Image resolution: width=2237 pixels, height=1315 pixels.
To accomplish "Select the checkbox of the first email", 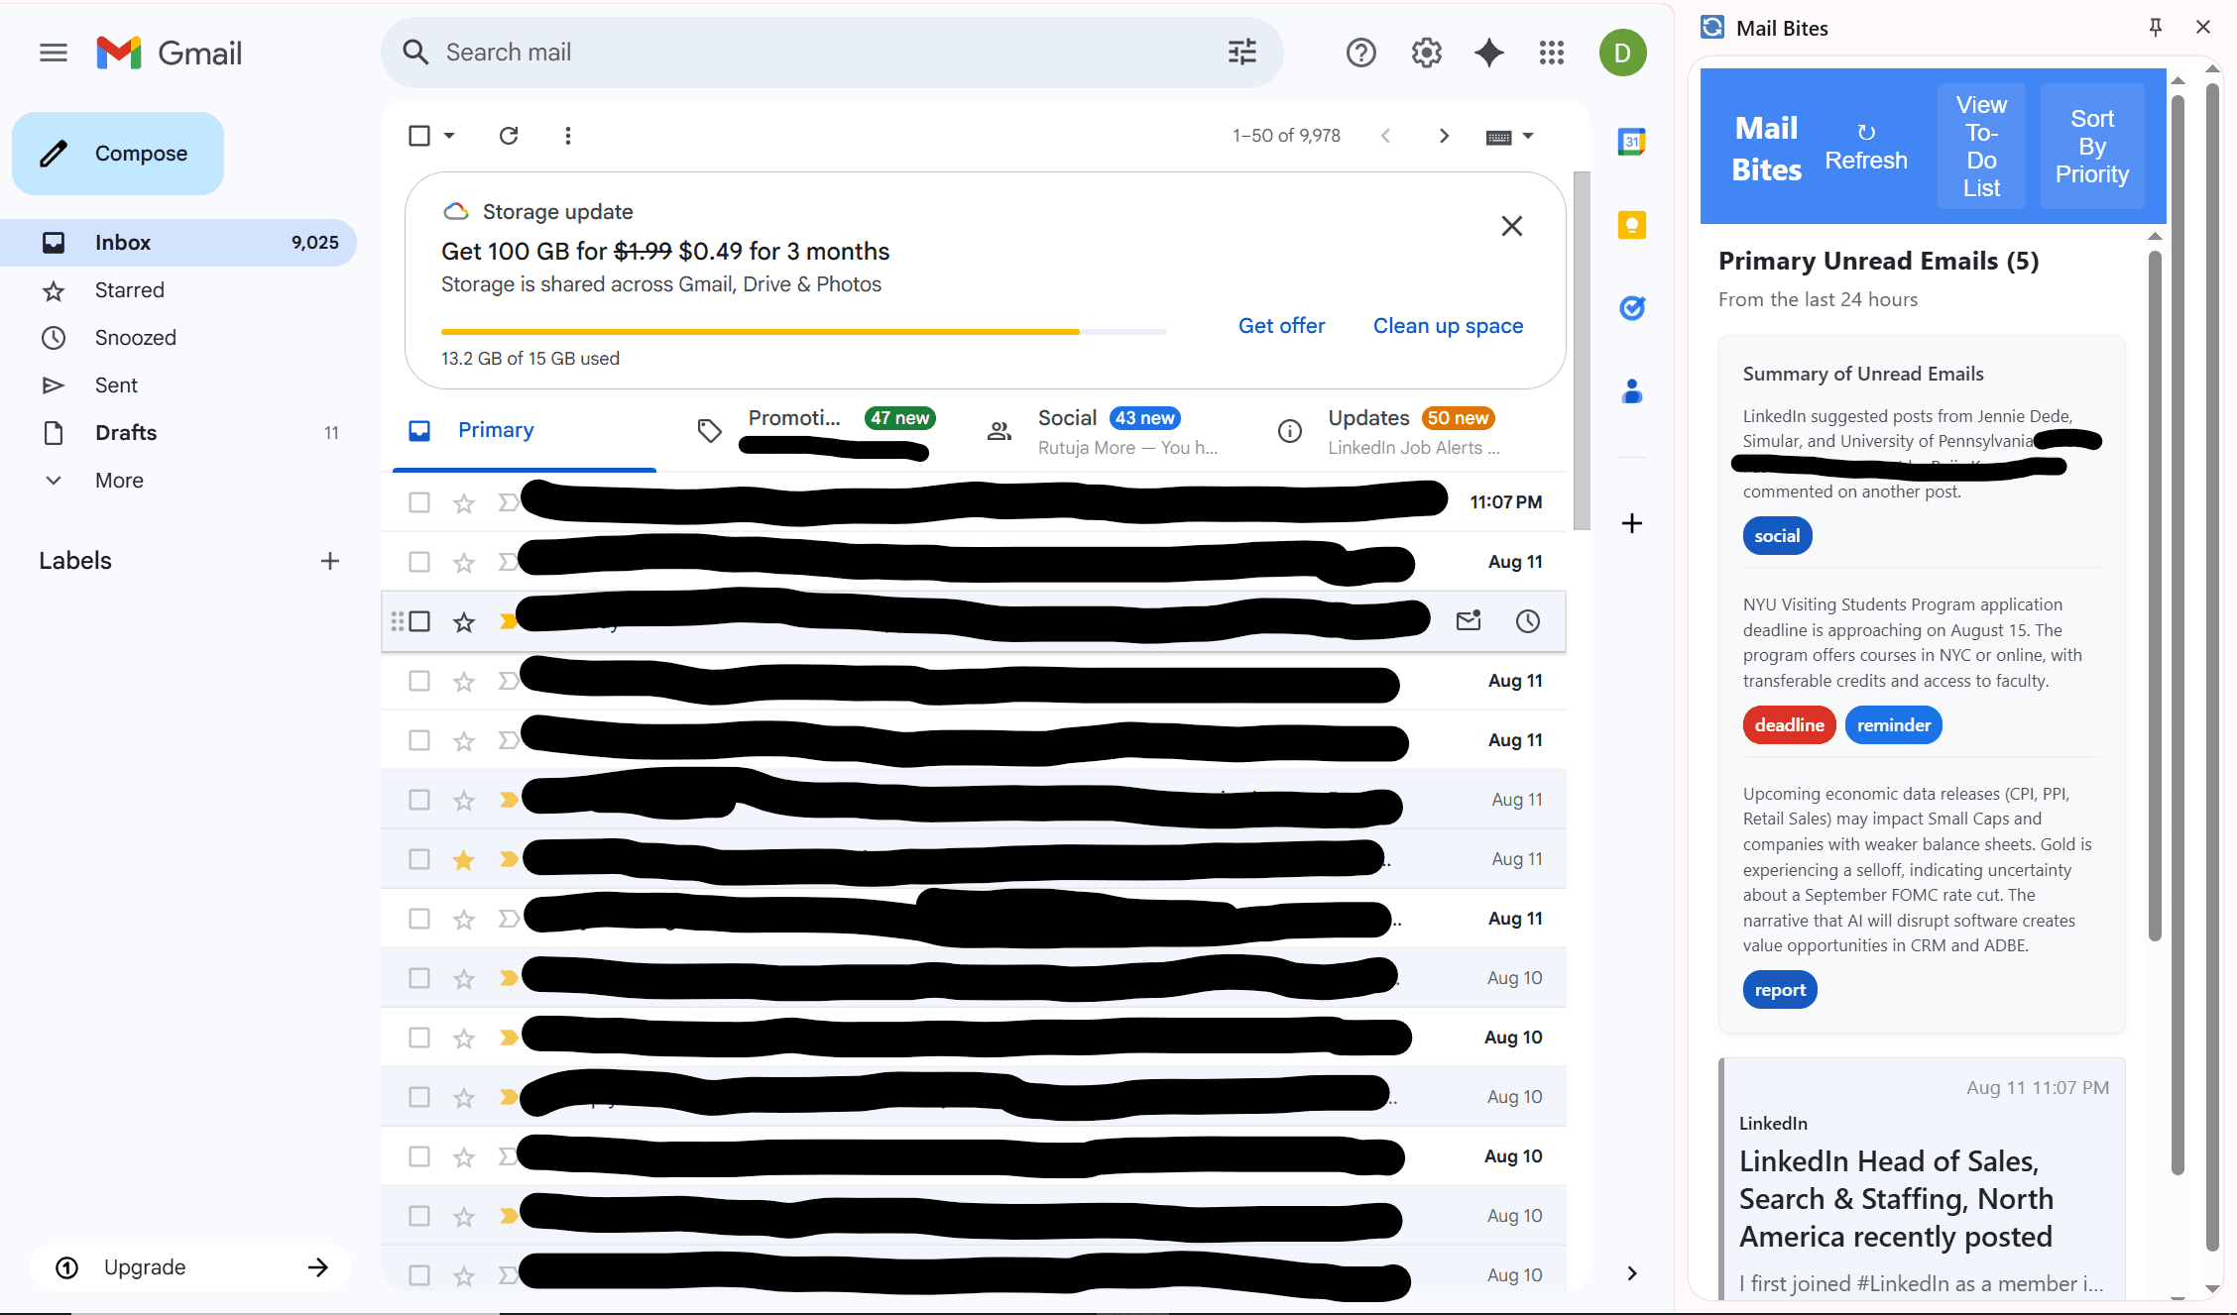I will (x=418, y=501).
